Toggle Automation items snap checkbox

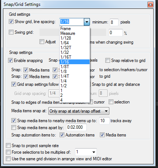pos(62,135)
